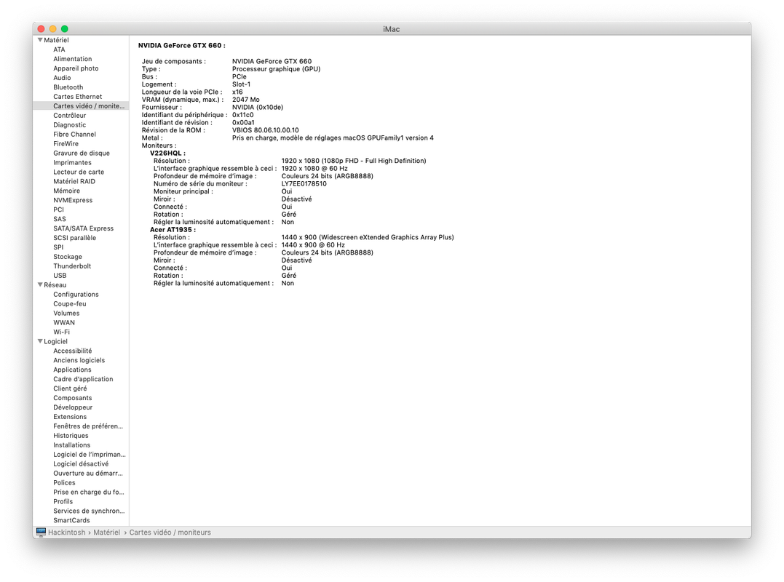This screenshot has height=582, width=784.
Task: Select Stockage in sidebar
Action: coord(68,257)
